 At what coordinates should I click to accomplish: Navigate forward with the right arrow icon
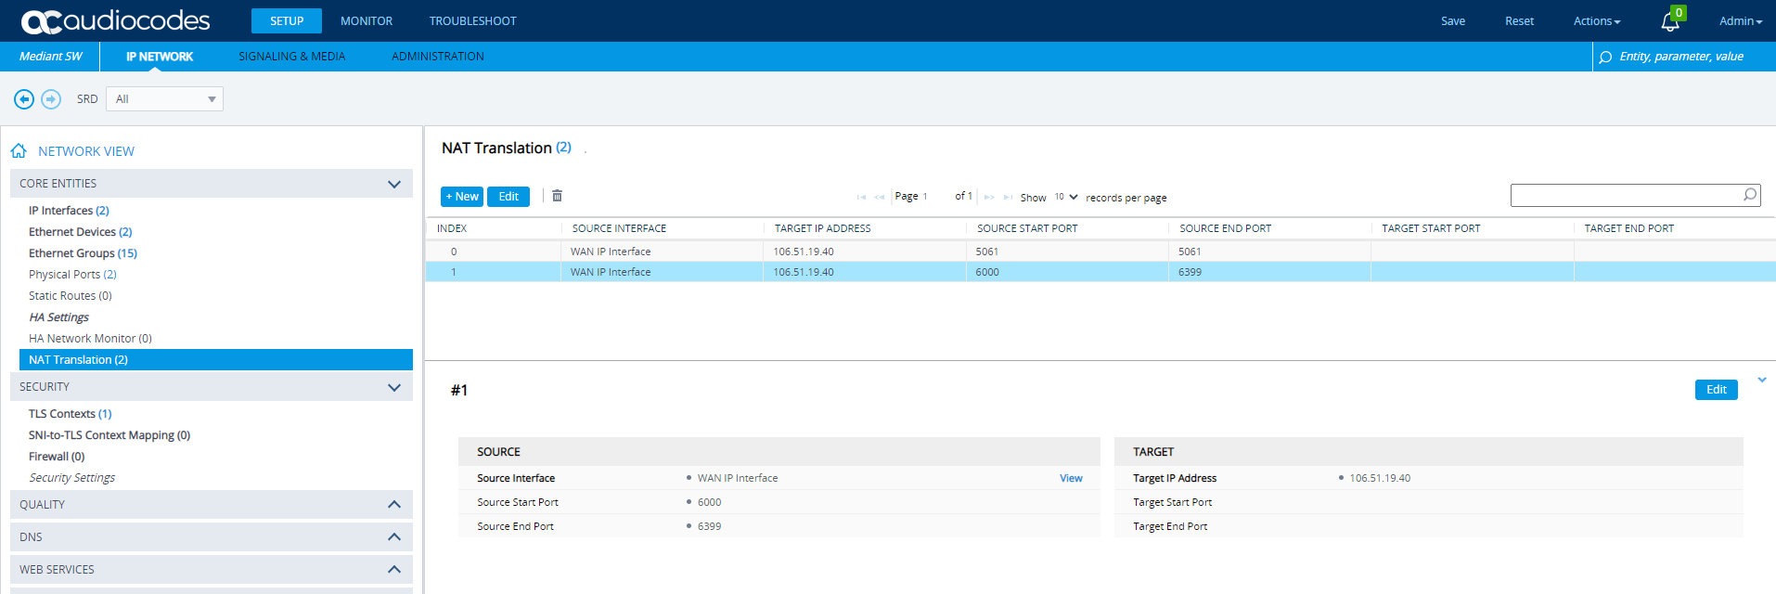point(51,99)
